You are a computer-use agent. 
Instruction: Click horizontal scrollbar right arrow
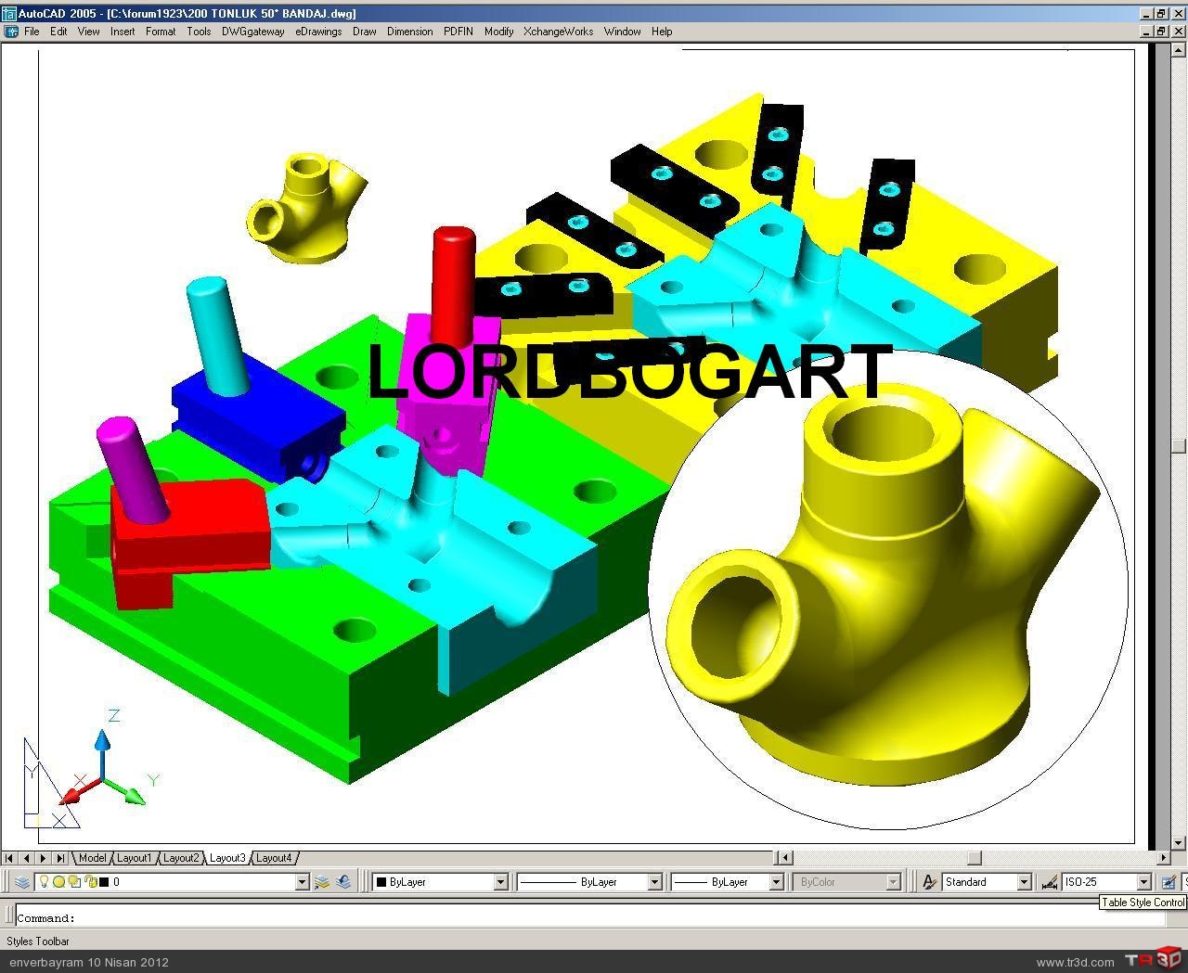[x=1164, y=858]
